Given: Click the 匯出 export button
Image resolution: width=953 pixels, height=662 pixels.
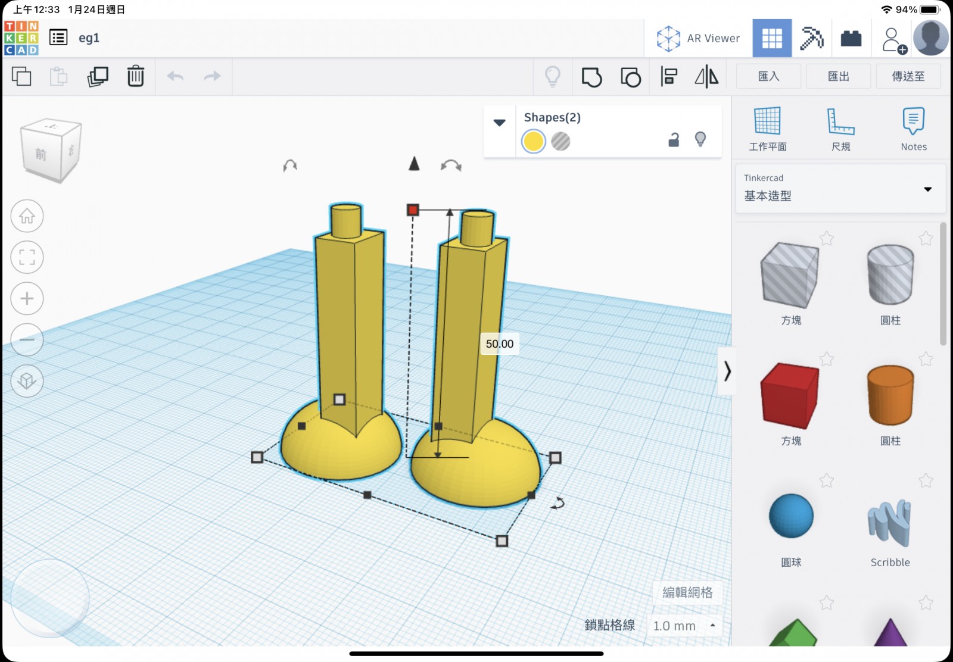Looking at the screenshot, I should [838, 76].
